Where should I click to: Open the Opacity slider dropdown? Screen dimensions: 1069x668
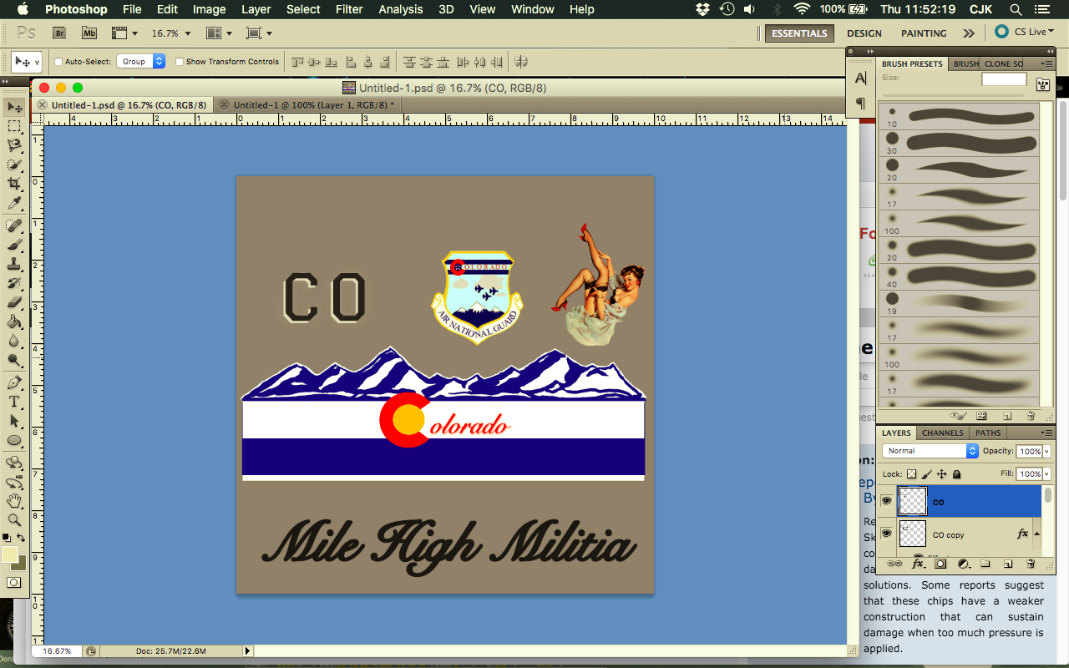click(x=1046, y=451)
